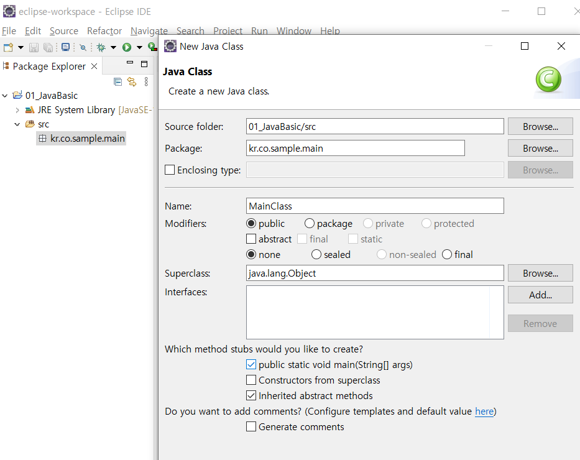Screen dimensions: 580x460
Task: Select the sealed radio button
Action: click(x=316, y=254)
